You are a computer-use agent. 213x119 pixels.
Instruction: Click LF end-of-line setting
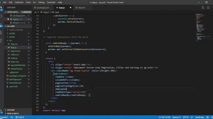point(192,117)
